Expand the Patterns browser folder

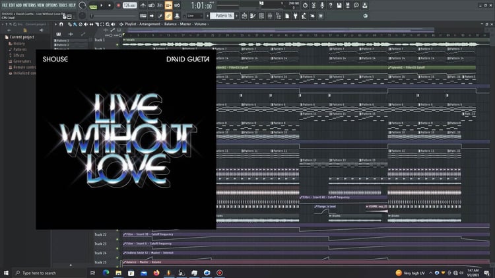point(20,50)
